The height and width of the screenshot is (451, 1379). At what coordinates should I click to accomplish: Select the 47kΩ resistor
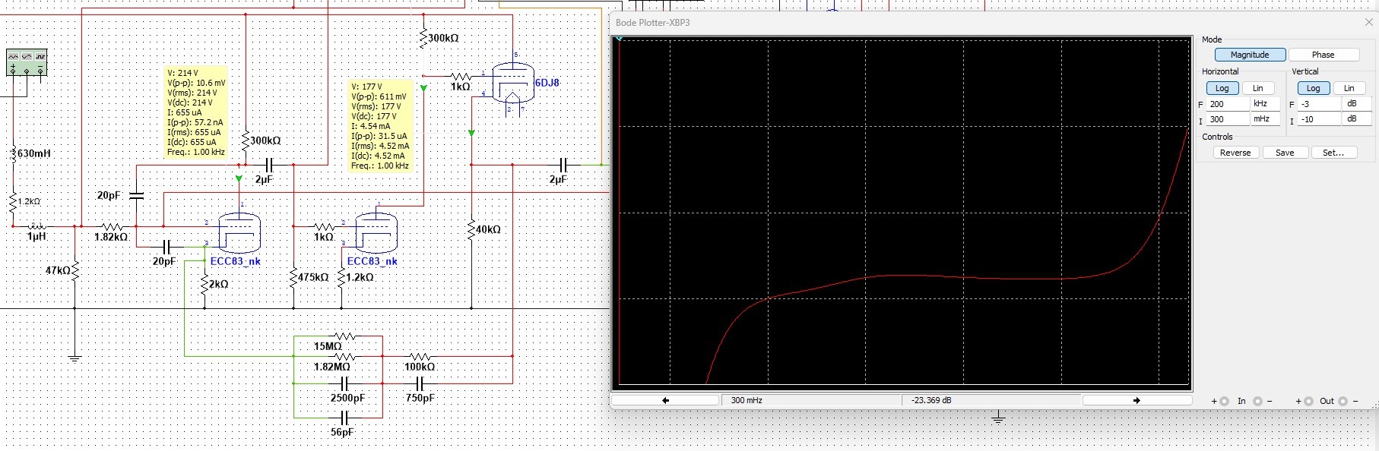point(74,270)
